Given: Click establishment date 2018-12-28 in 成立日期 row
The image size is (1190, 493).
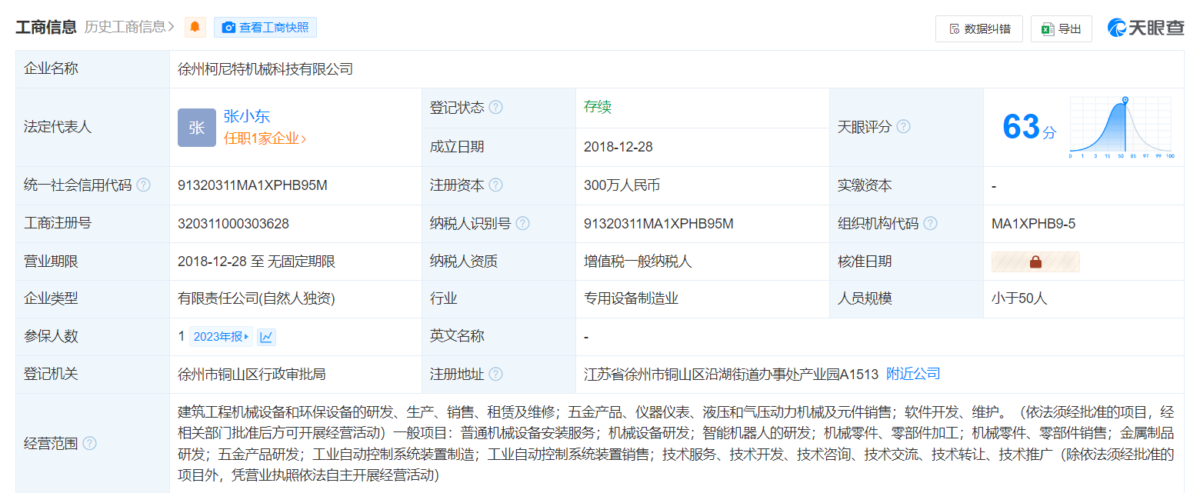Looking at the screenshot, I should pos(618,147).
